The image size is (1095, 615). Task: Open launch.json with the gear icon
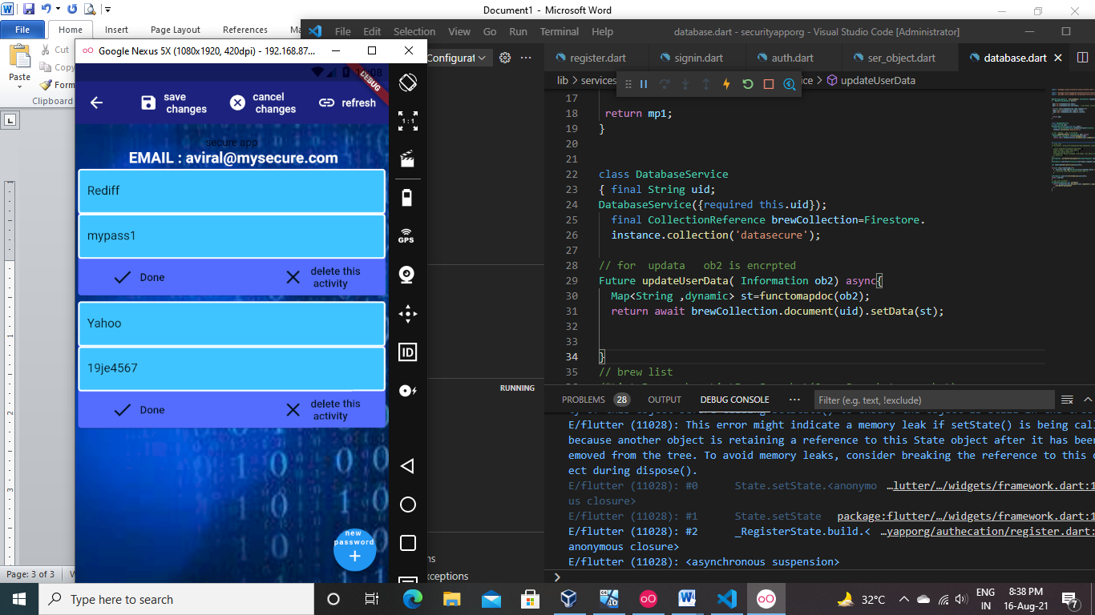click(504, 58)
